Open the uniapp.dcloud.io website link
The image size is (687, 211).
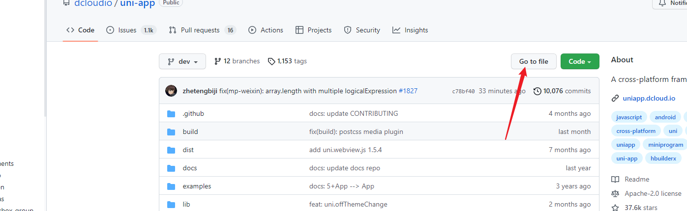click(x=649, y=98)
